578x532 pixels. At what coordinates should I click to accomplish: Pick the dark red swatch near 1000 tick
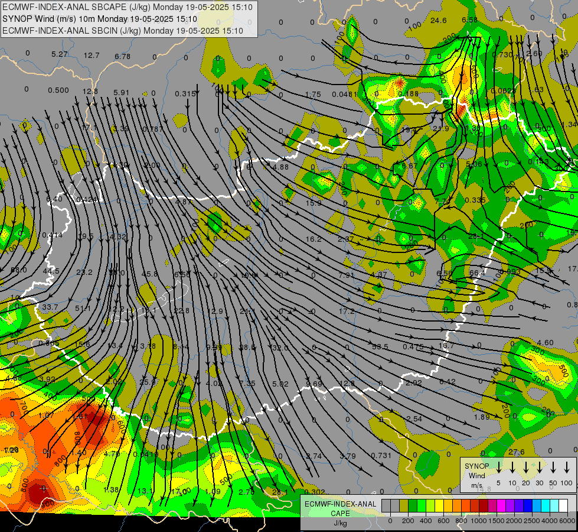tap(484, 505)
